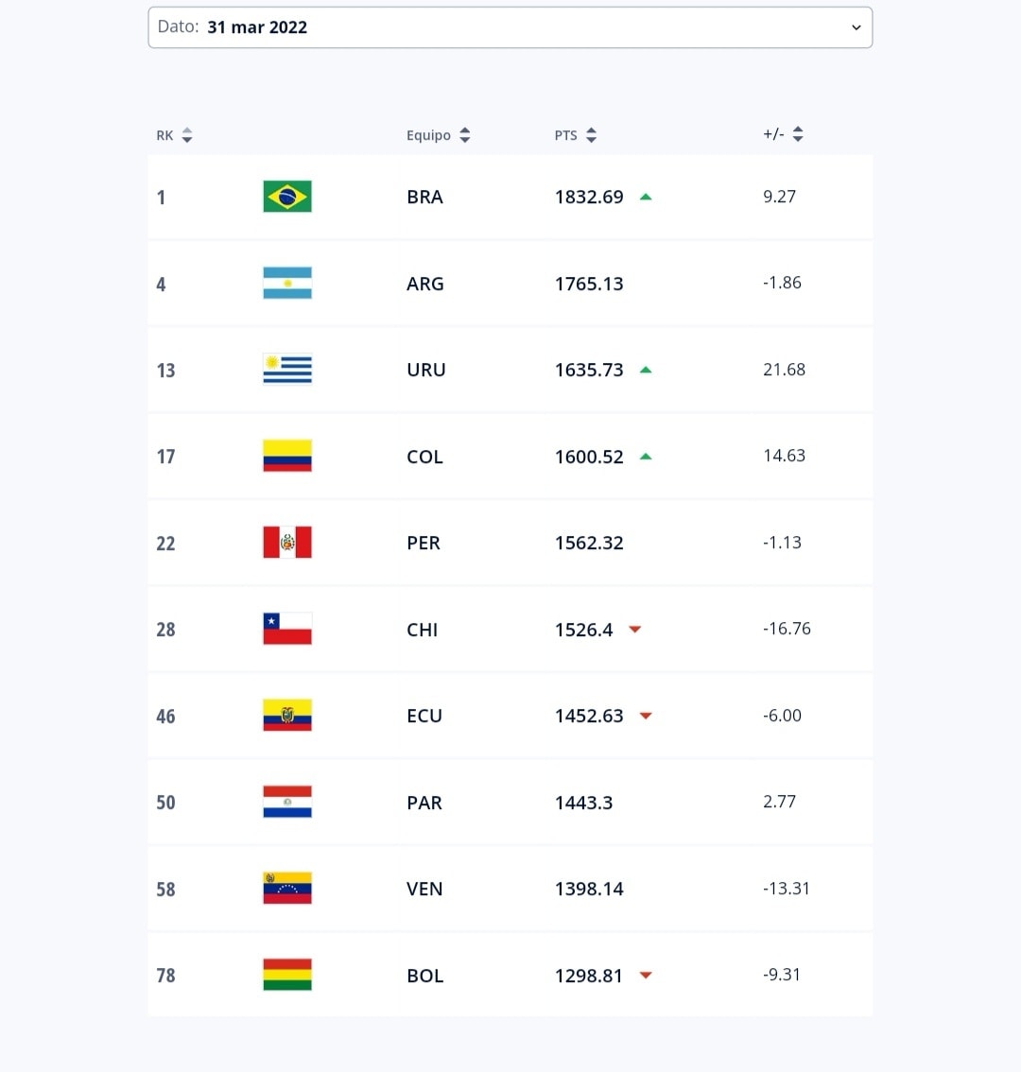Click the Bolivia flag icon
1021x1072 pixels.
click(287, 976)
